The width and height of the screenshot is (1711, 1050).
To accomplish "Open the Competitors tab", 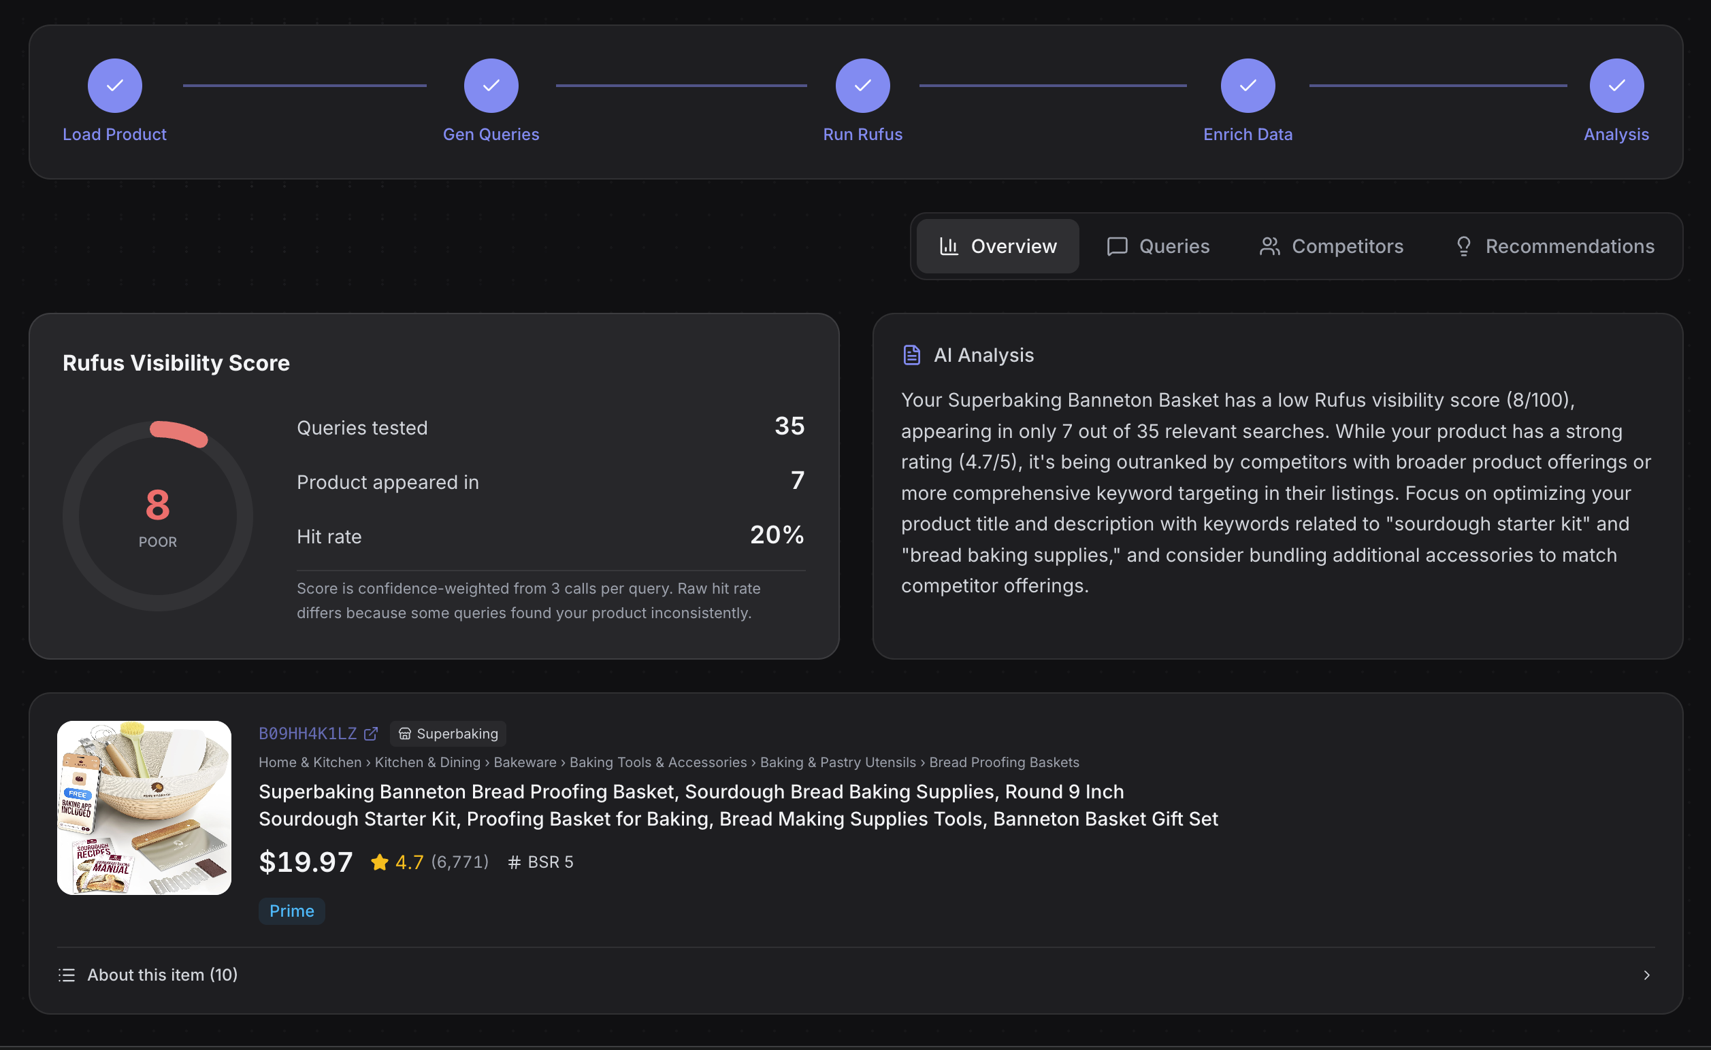I will [x=1331, y=247].
